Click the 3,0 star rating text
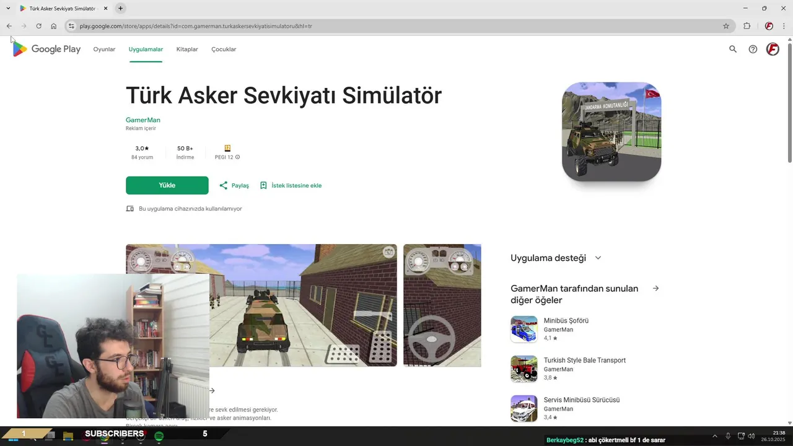 [142, 149]
